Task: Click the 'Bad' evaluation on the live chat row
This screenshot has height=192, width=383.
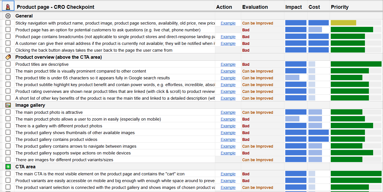Action: coord(245,30)
